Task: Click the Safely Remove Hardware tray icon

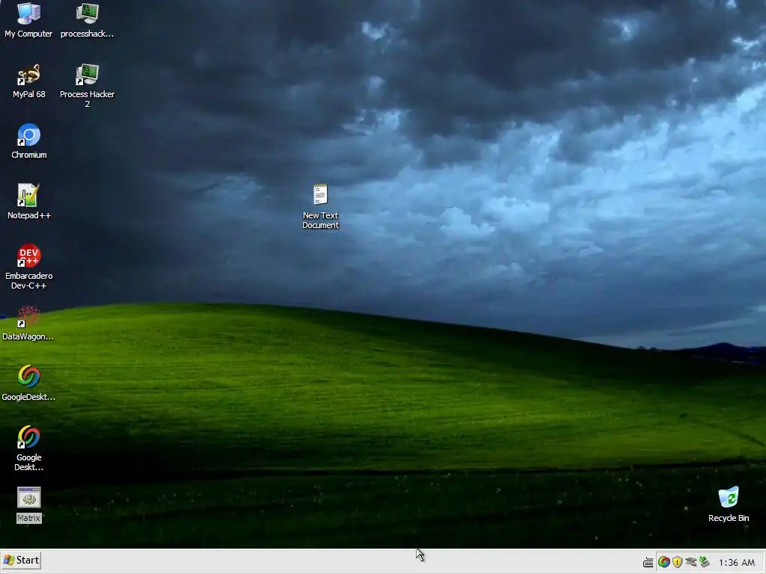Action: 704,562
